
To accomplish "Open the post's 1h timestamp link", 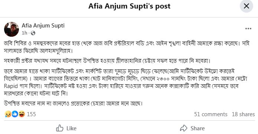I will 25,33.
